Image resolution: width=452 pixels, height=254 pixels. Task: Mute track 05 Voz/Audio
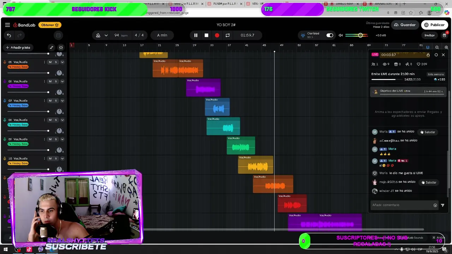pos(50,62)
